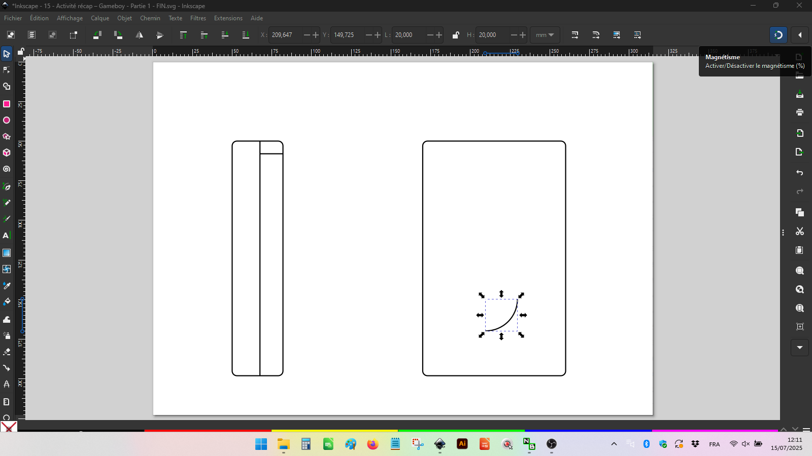This screenshot has width=812, height=456.
Task: Open Firefox from the taskbar
Action: tap(373, 444)
